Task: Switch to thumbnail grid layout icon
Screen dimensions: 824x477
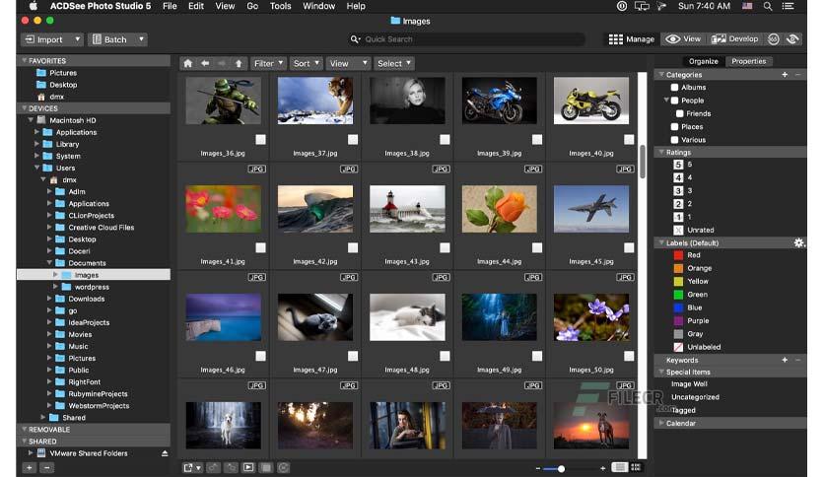Action: 636,467
